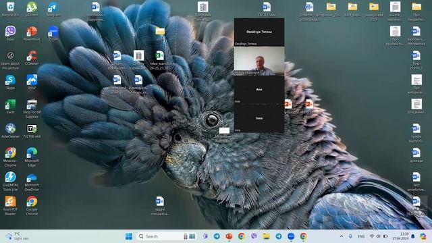Expand the hidden system tray icons chevron
This screenshot has width=432, height=243.
click(342, 236)
